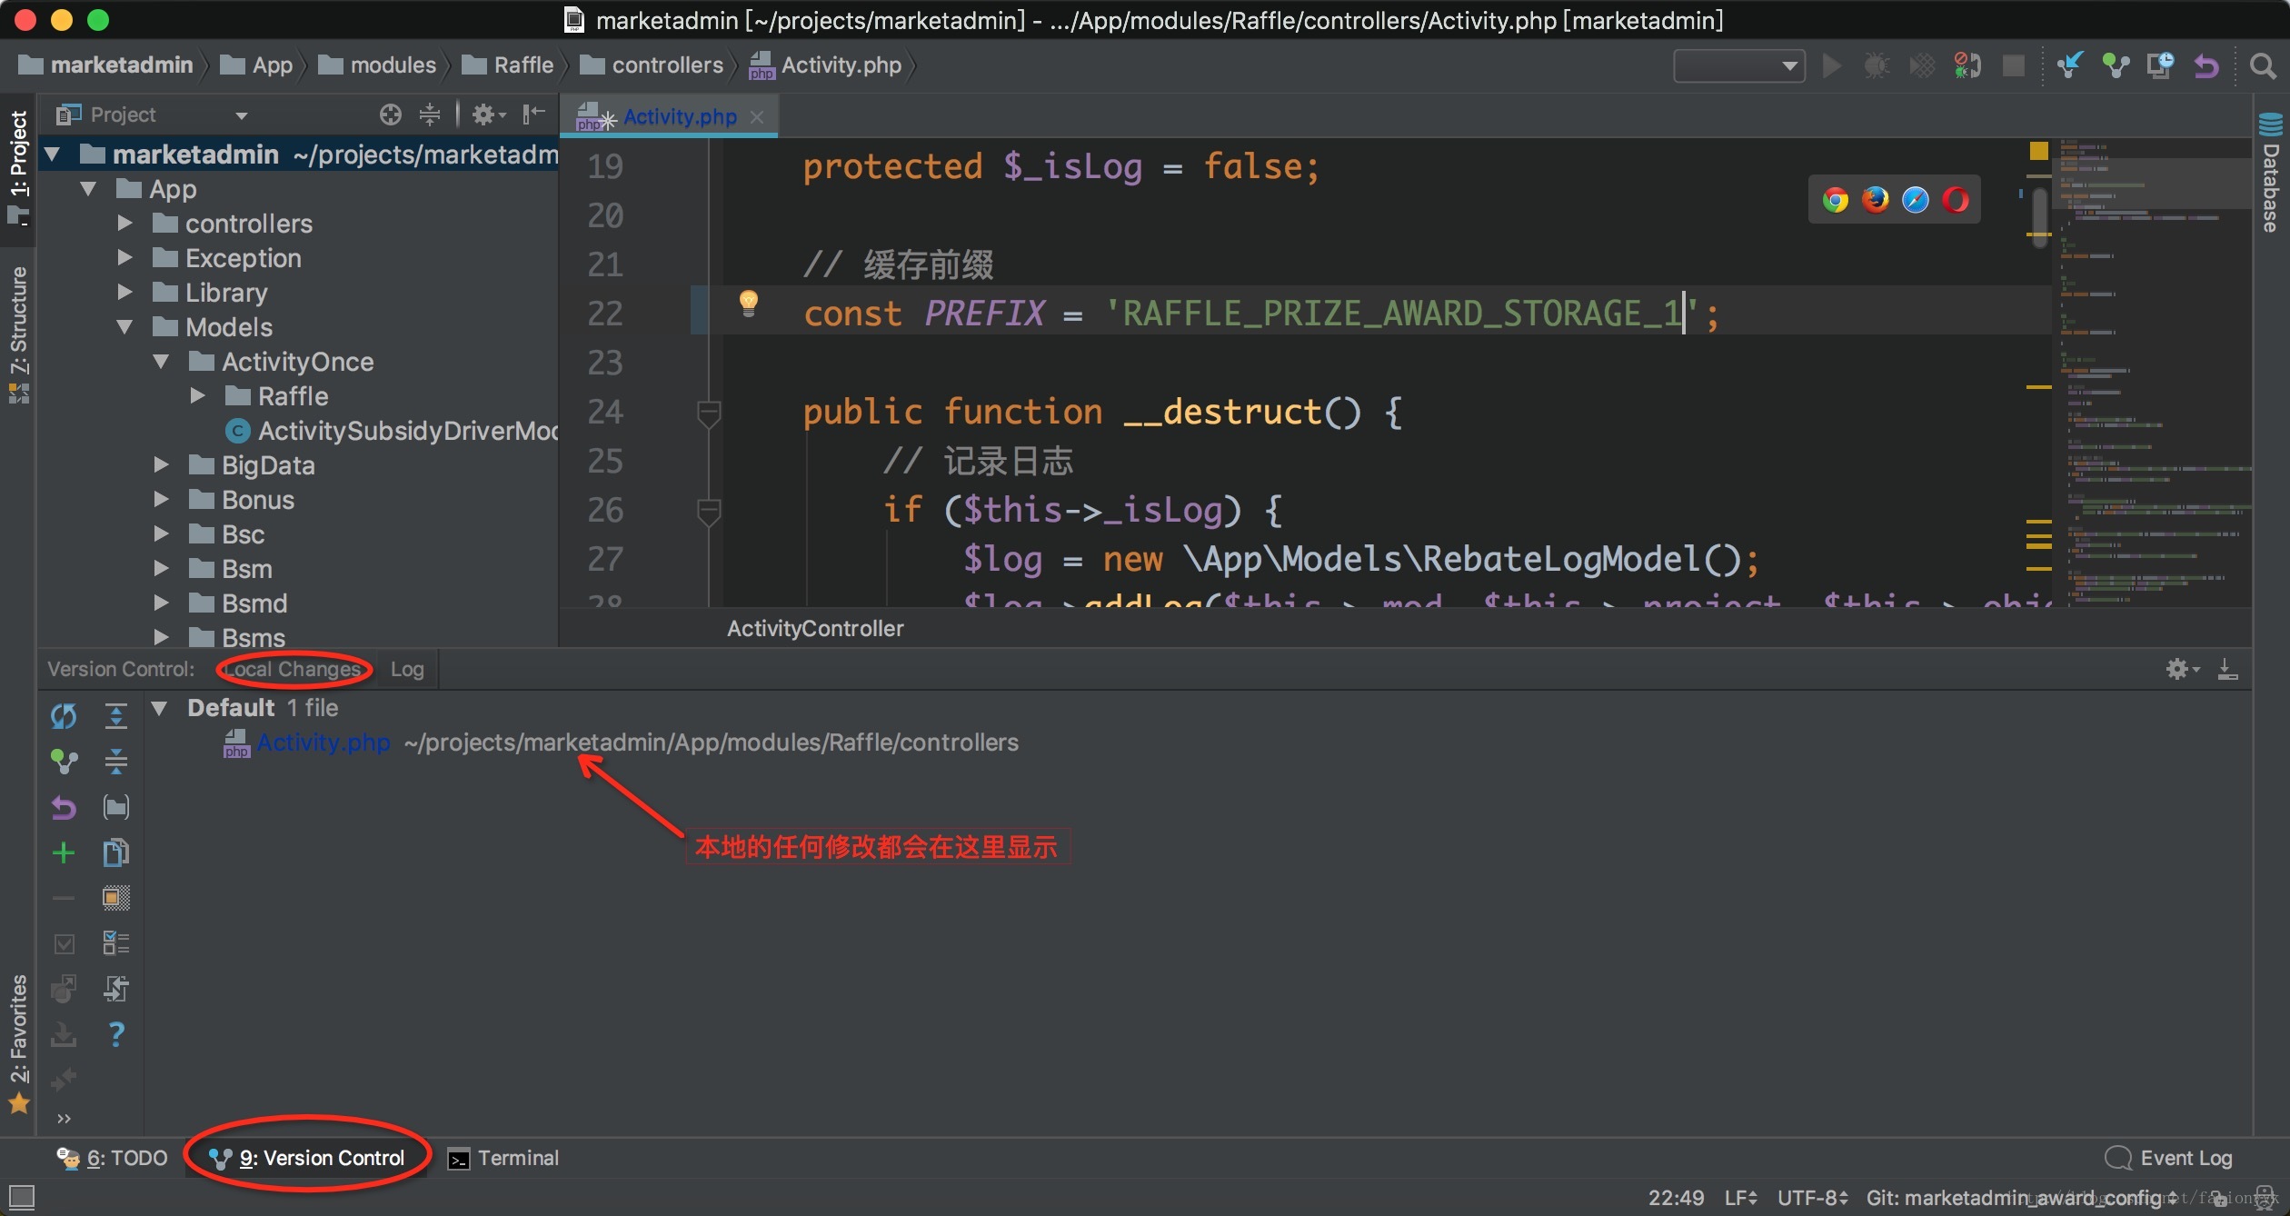
Task: Click the Version Control help question icon
Action: [116, 1034]
